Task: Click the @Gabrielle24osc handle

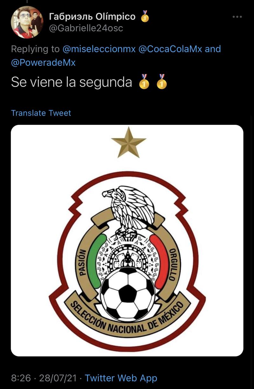Action: pyautogui.click(x=86, y=28)
